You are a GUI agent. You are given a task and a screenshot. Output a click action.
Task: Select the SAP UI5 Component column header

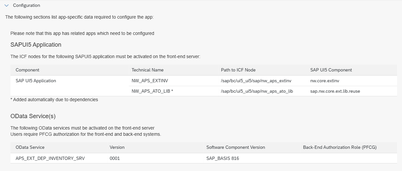[331, 70]
